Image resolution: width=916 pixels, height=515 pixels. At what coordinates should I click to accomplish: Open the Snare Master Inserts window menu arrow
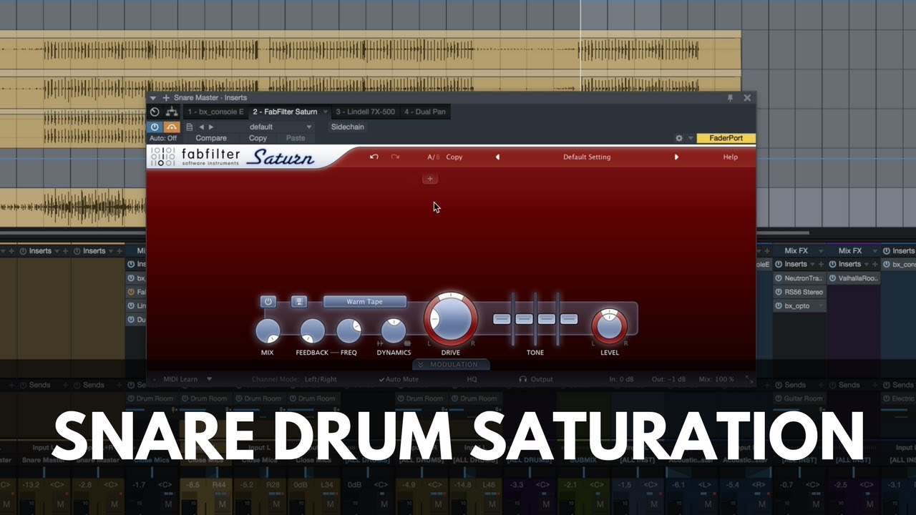[152, 98]
